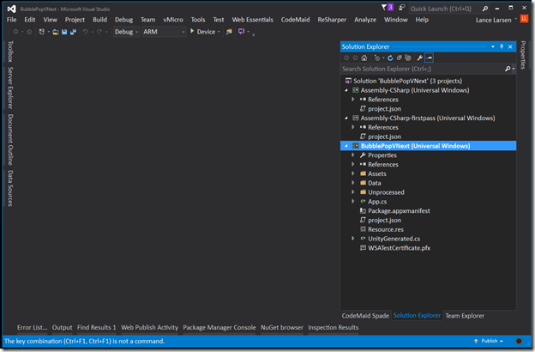Toggle Preview Selected Items button
The image size is (535, 352).
coord(430,58)
